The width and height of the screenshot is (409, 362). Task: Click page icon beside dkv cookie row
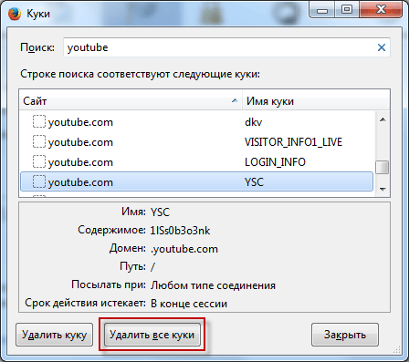(39, 121)
